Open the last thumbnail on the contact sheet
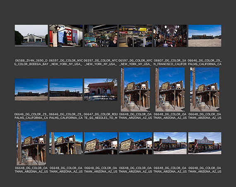 click(x=205, y=143)
